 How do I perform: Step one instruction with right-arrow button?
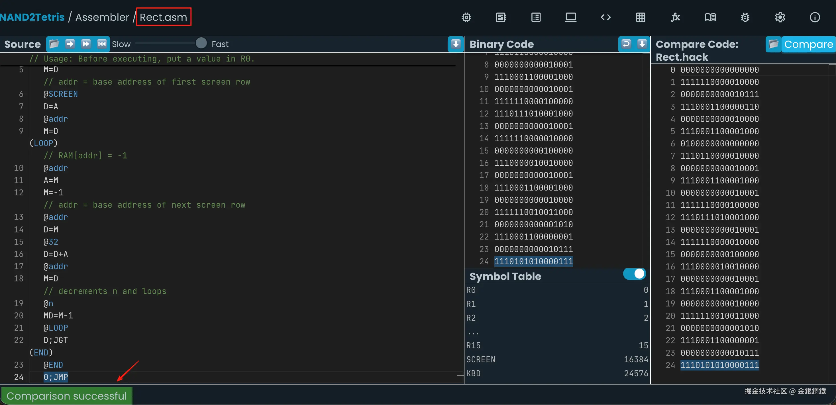(x=70, y=44)
